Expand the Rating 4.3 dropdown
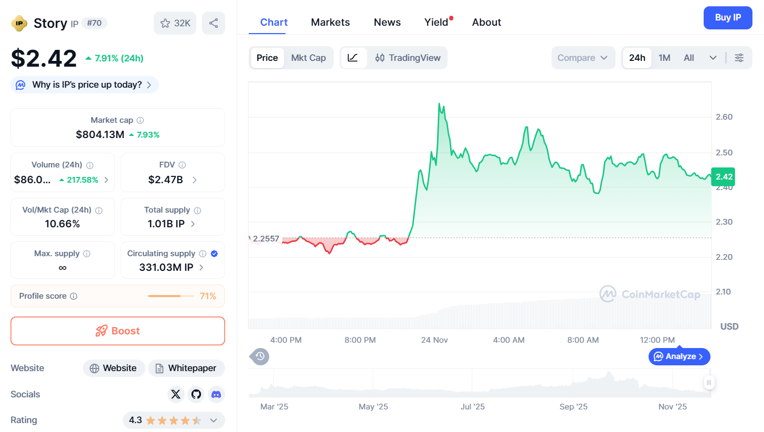The height and width of the screenshot is (432, 764). (x=214, y=420)
